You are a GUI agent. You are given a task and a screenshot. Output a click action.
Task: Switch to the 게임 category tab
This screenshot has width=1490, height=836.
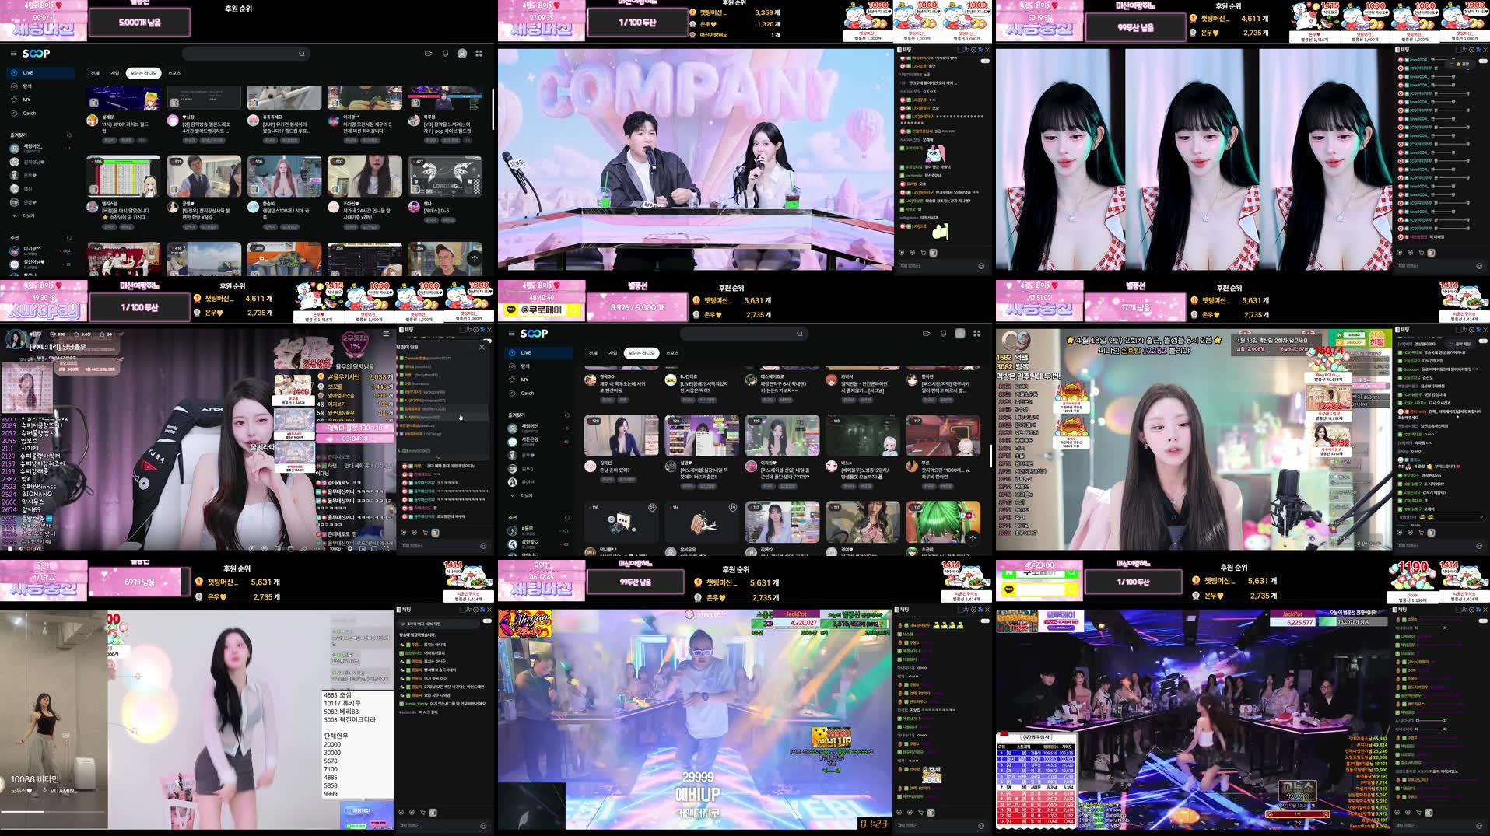click(114, 72)
